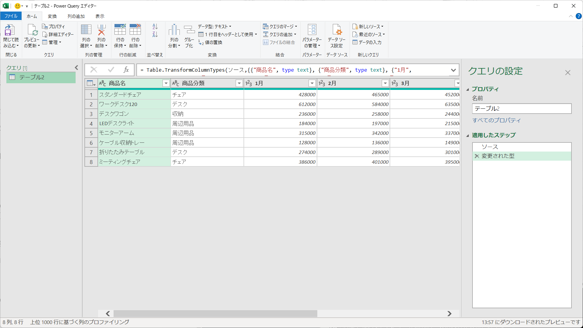Sort descending with the Z-A icon

[155, 34]
